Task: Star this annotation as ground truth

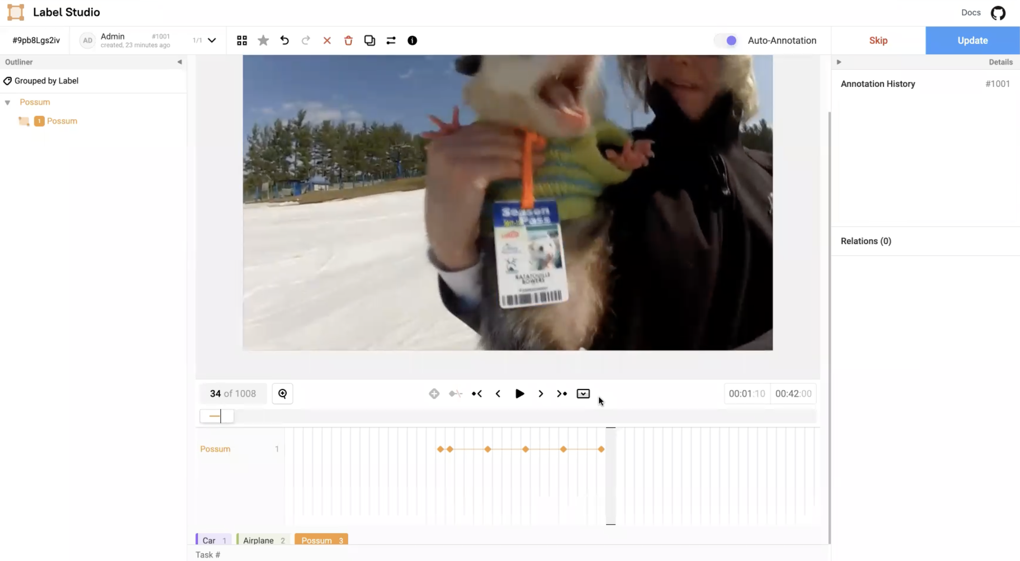Action: pyautogui.click(x=263, y=40)
